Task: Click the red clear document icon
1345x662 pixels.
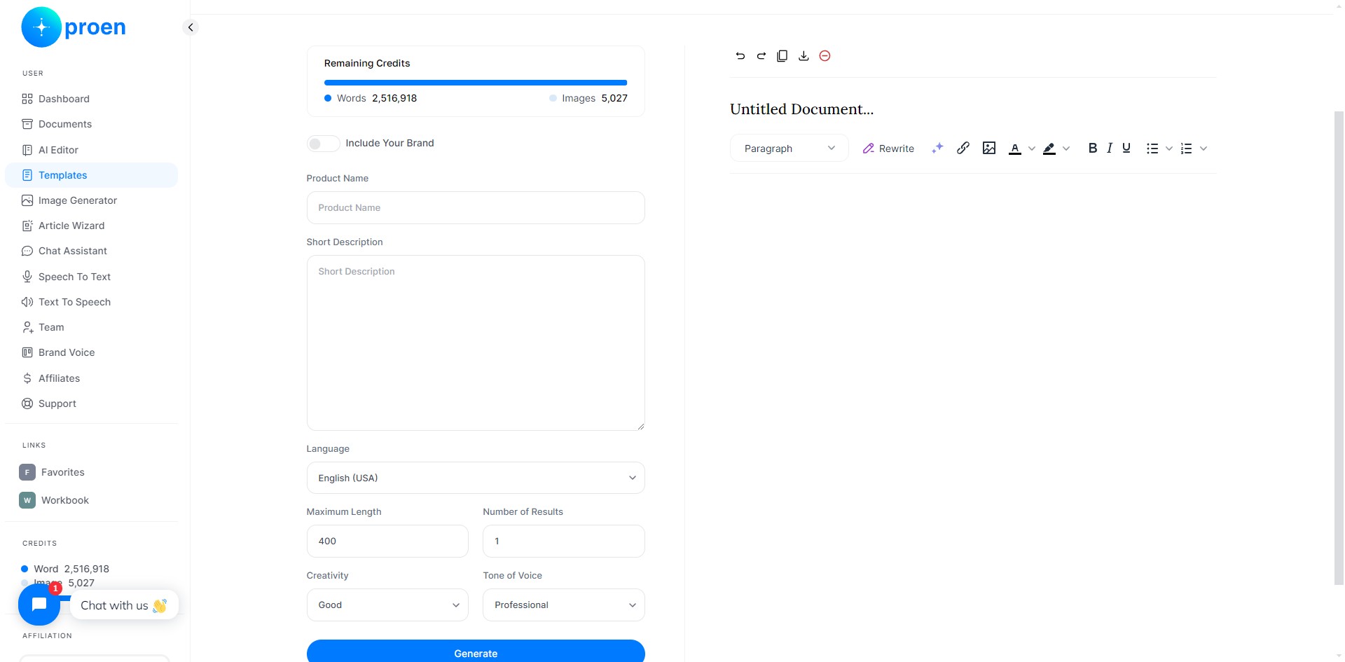Action: point(825,56)
